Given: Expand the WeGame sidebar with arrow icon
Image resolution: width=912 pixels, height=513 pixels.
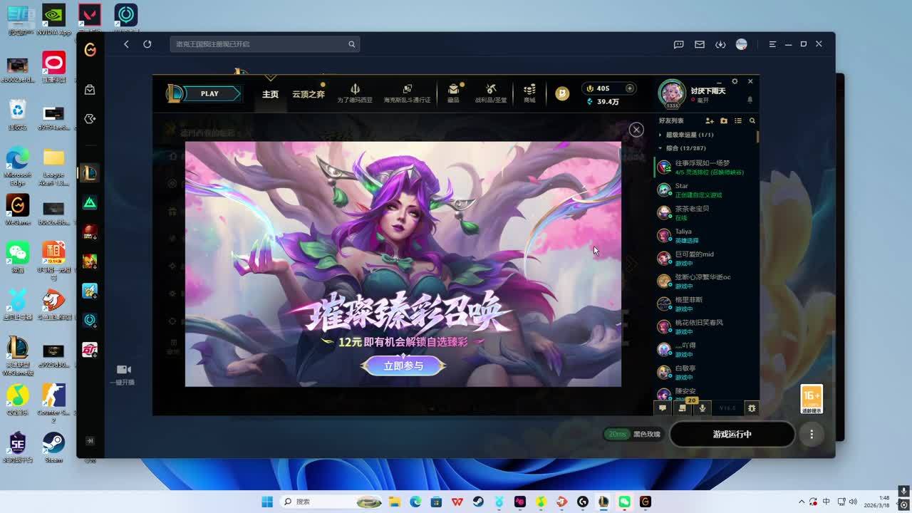Looking at the screenshot, I should 90,441.
